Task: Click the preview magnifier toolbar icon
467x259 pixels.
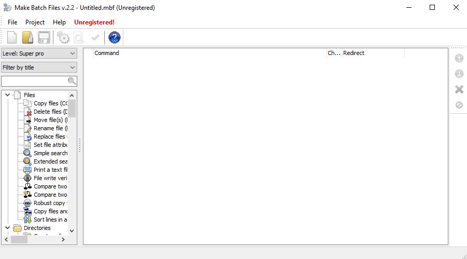Action: pyautogui.click(x=79, y=38)
